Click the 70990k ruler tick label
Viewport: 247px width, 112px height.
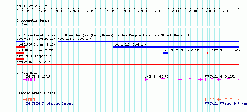160,11
